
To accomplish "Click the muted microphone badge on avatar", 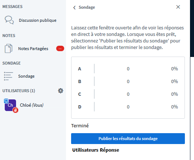I will (x=15, y=110).
